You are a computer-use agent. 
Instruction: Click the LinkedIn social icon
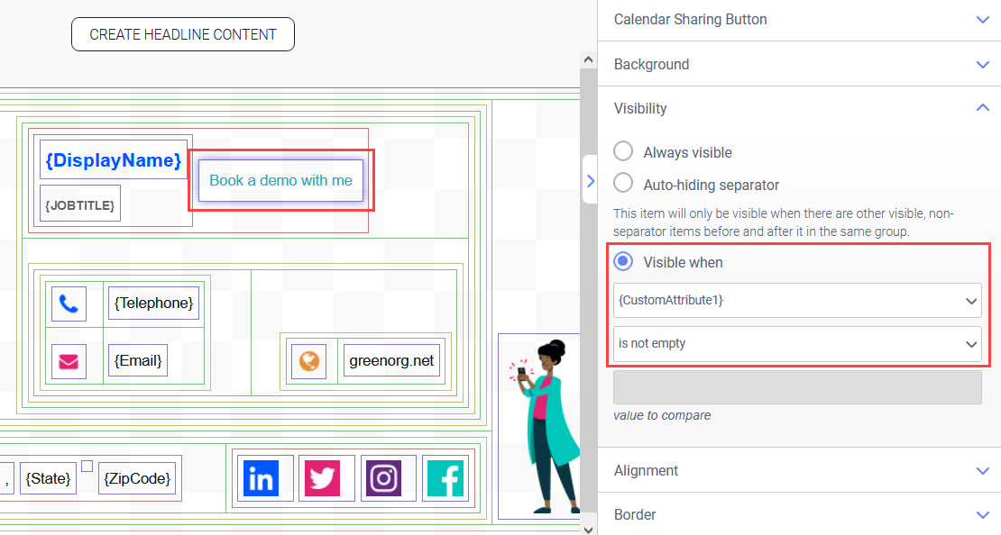(x=260, y=478)
